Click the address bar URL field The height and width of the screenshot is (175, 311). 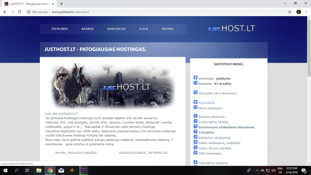(x=159, y=12)
